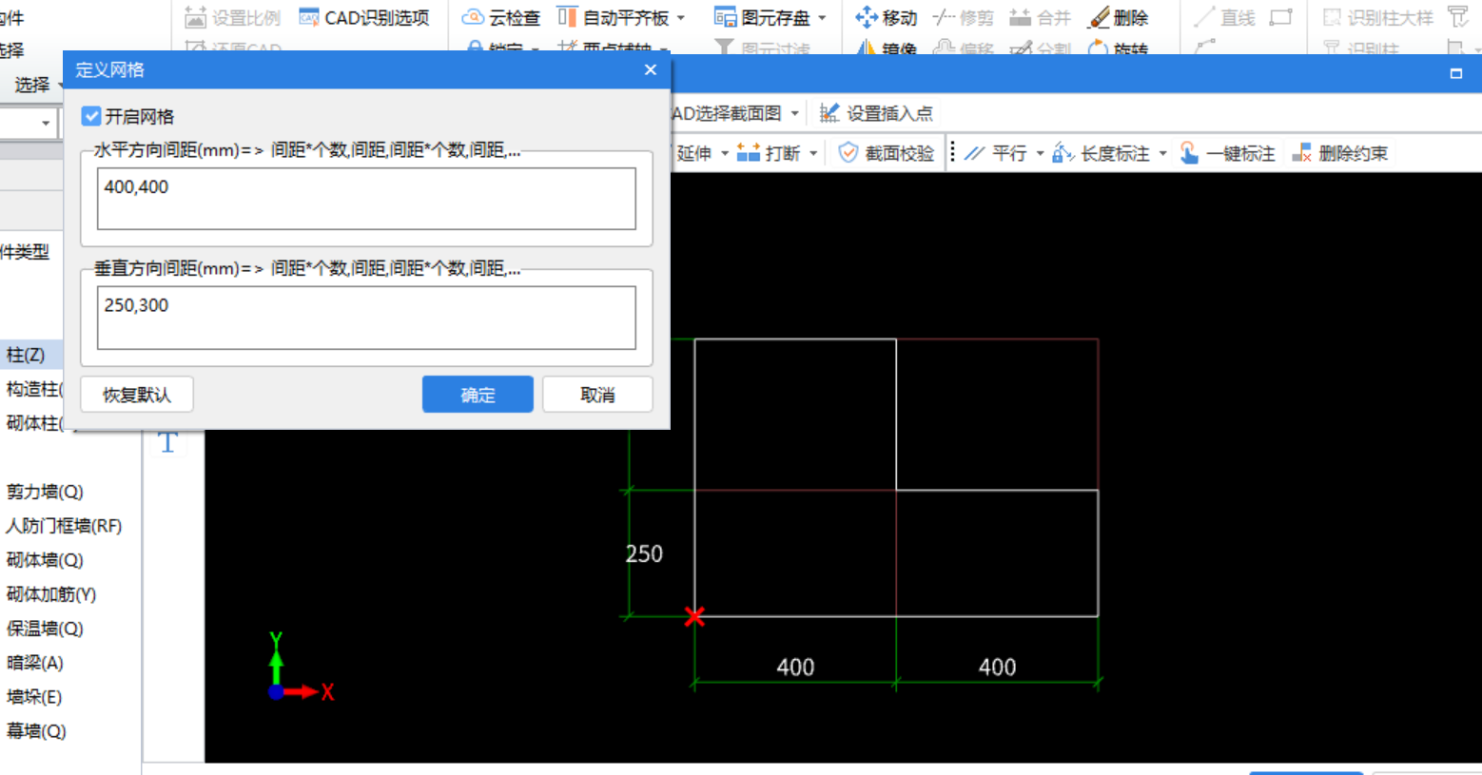The image size is (1482, 775).
Task: Open the CAD选择截面图 dropdown arrow
Action: pos(795,113)
